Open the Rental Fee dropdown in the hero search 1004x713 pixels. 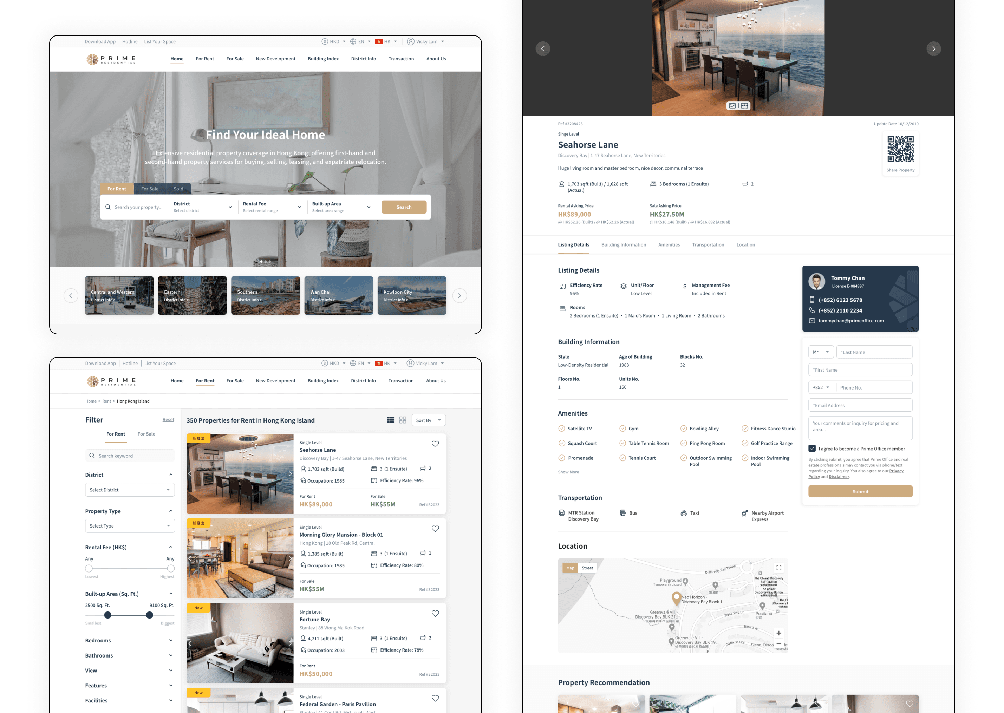pyautogui.click(x=272, y=207)
